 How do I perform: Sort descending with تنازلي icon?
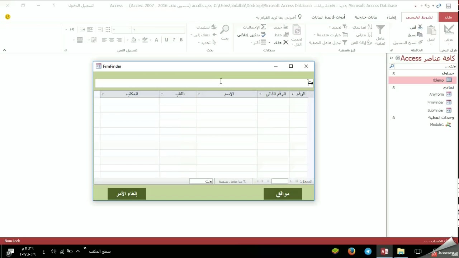tap(370, 35)
